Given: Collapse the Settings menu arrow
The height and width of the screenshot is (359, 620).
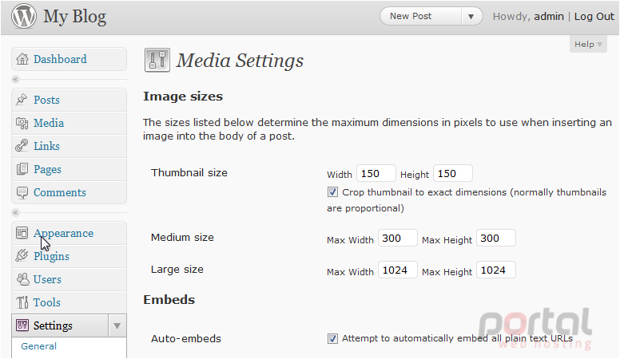Looking at the screenshot, I should click(x=117, y=325).
